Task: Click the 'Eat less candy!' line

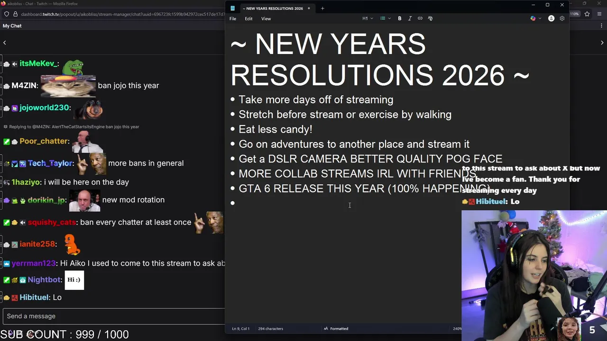Action: tap(275, 129)
